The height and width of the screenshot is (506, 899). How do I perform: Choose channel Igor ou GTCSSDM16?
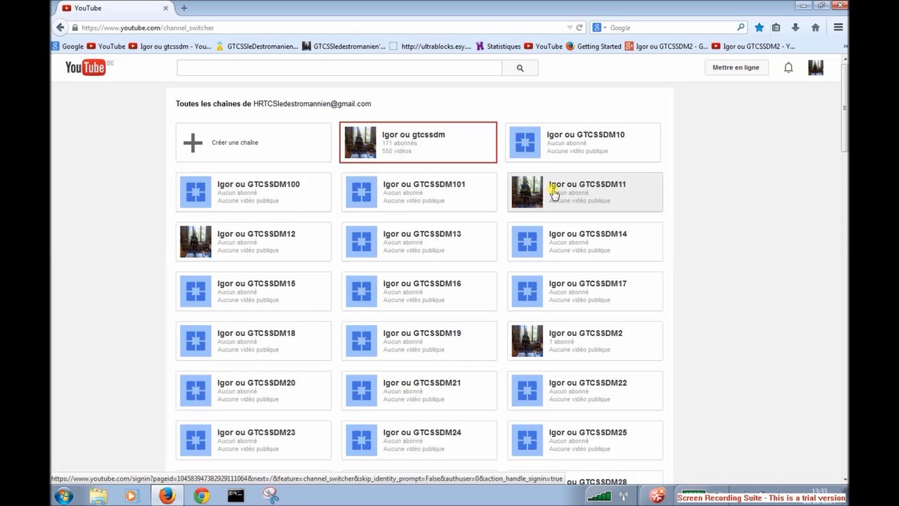(x=419, y=291)
